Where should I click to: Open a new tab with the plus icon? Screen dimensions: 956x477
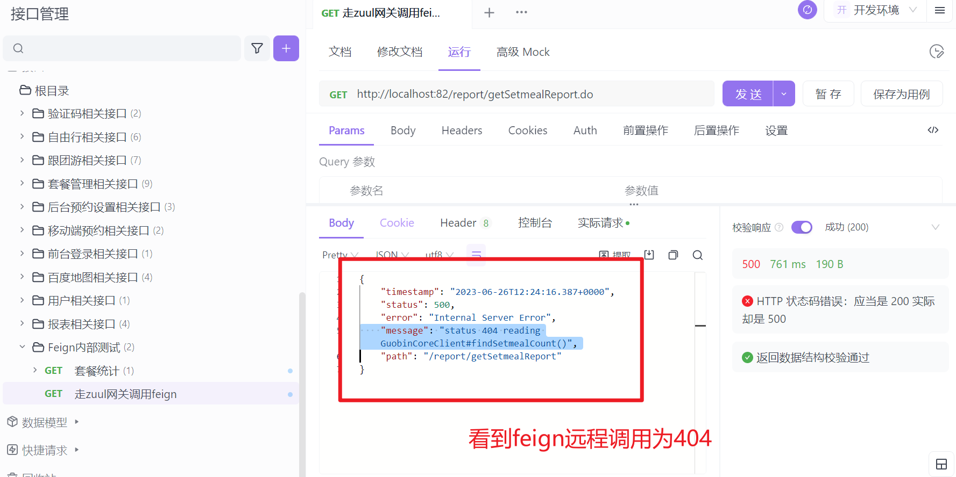click(489, 12)
